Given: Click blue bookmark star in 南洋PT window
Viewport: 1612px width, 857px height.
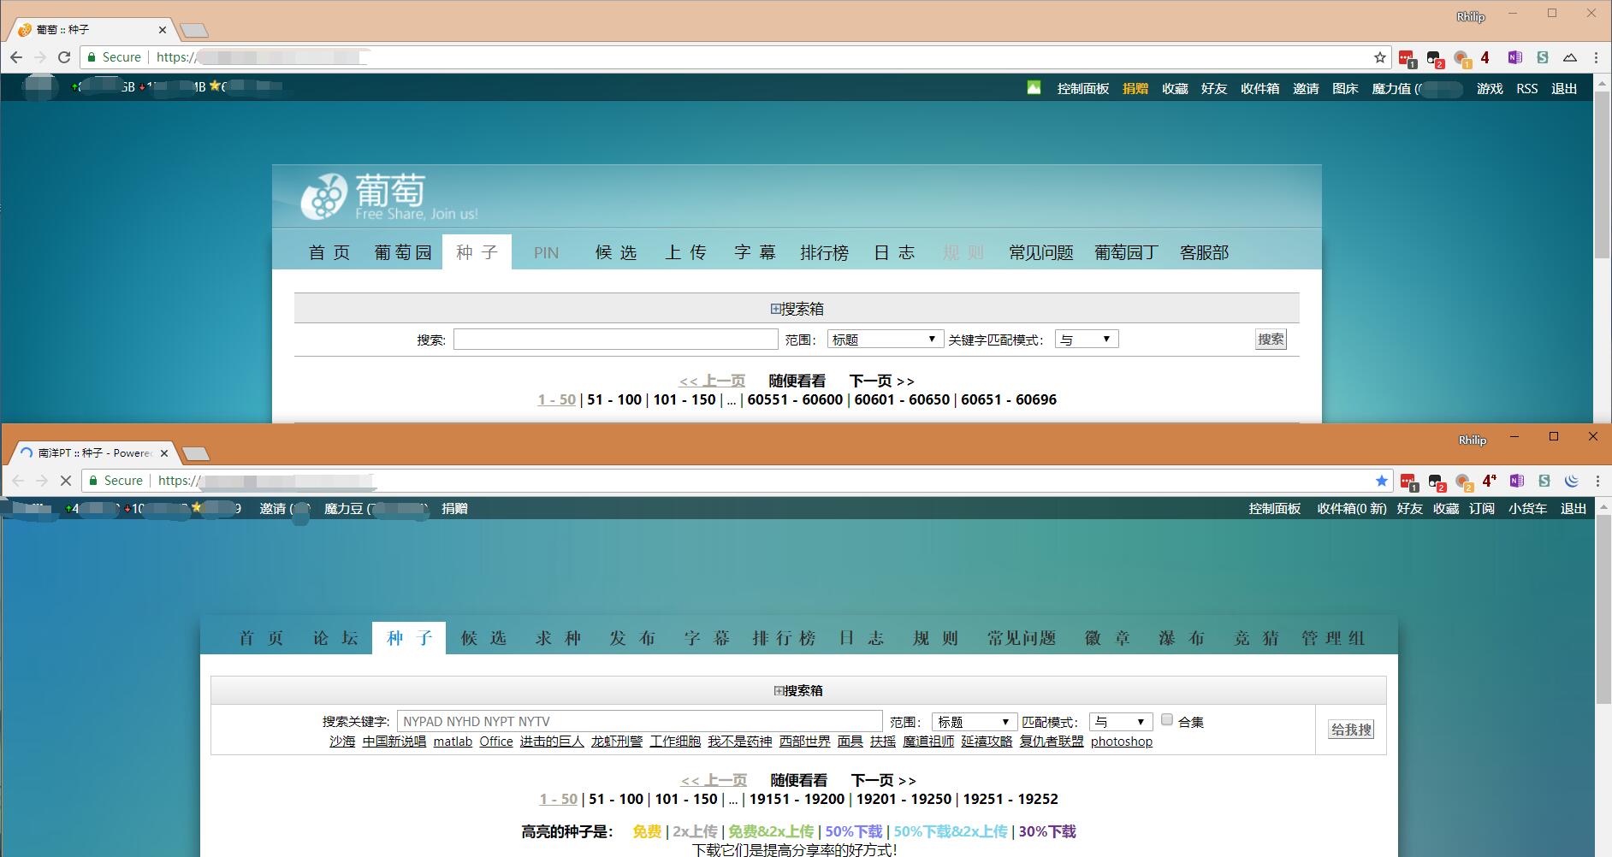Looking at the screenshot, I should coord(1382,481).
